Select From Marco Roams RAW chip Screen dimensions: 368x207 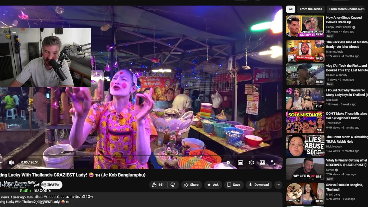[x=347, y=9]
